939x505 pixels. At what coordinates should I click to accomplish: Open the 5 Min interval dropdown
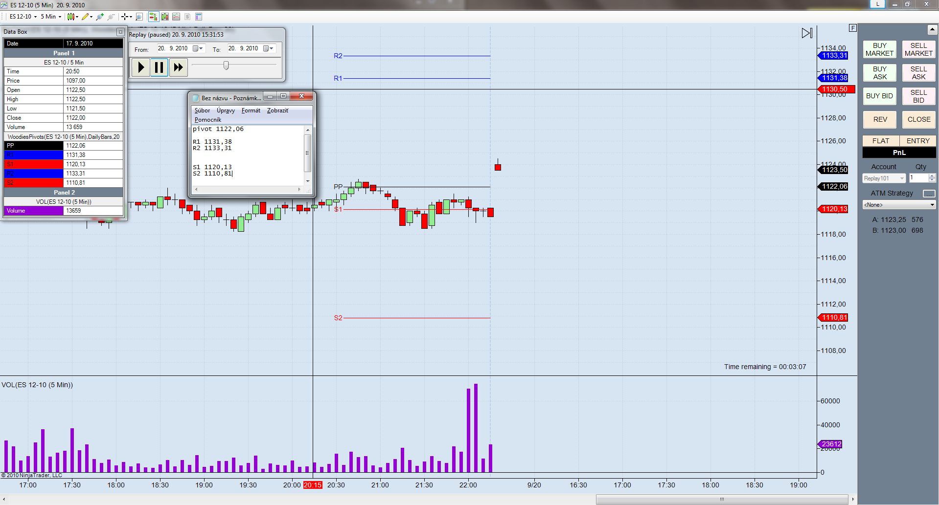(x=51, y=17)
